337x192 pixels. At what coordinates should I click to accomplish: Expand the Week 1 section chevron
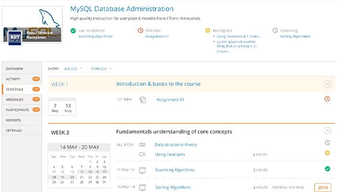coord(327,84)
